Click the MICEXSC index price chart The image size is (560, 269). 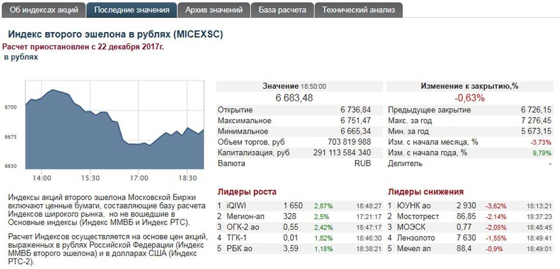[x=115, y=126]
